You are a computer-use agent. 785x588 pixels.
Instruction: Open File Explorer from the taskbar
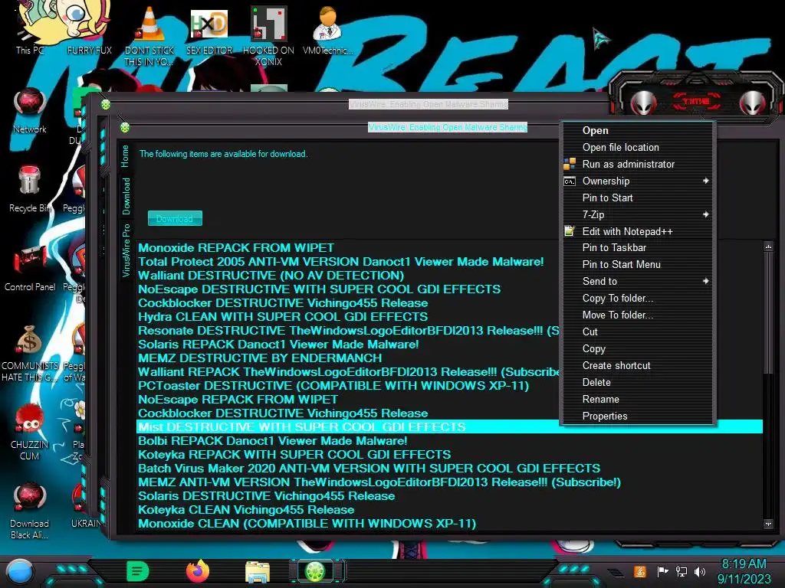pos(258,571)
